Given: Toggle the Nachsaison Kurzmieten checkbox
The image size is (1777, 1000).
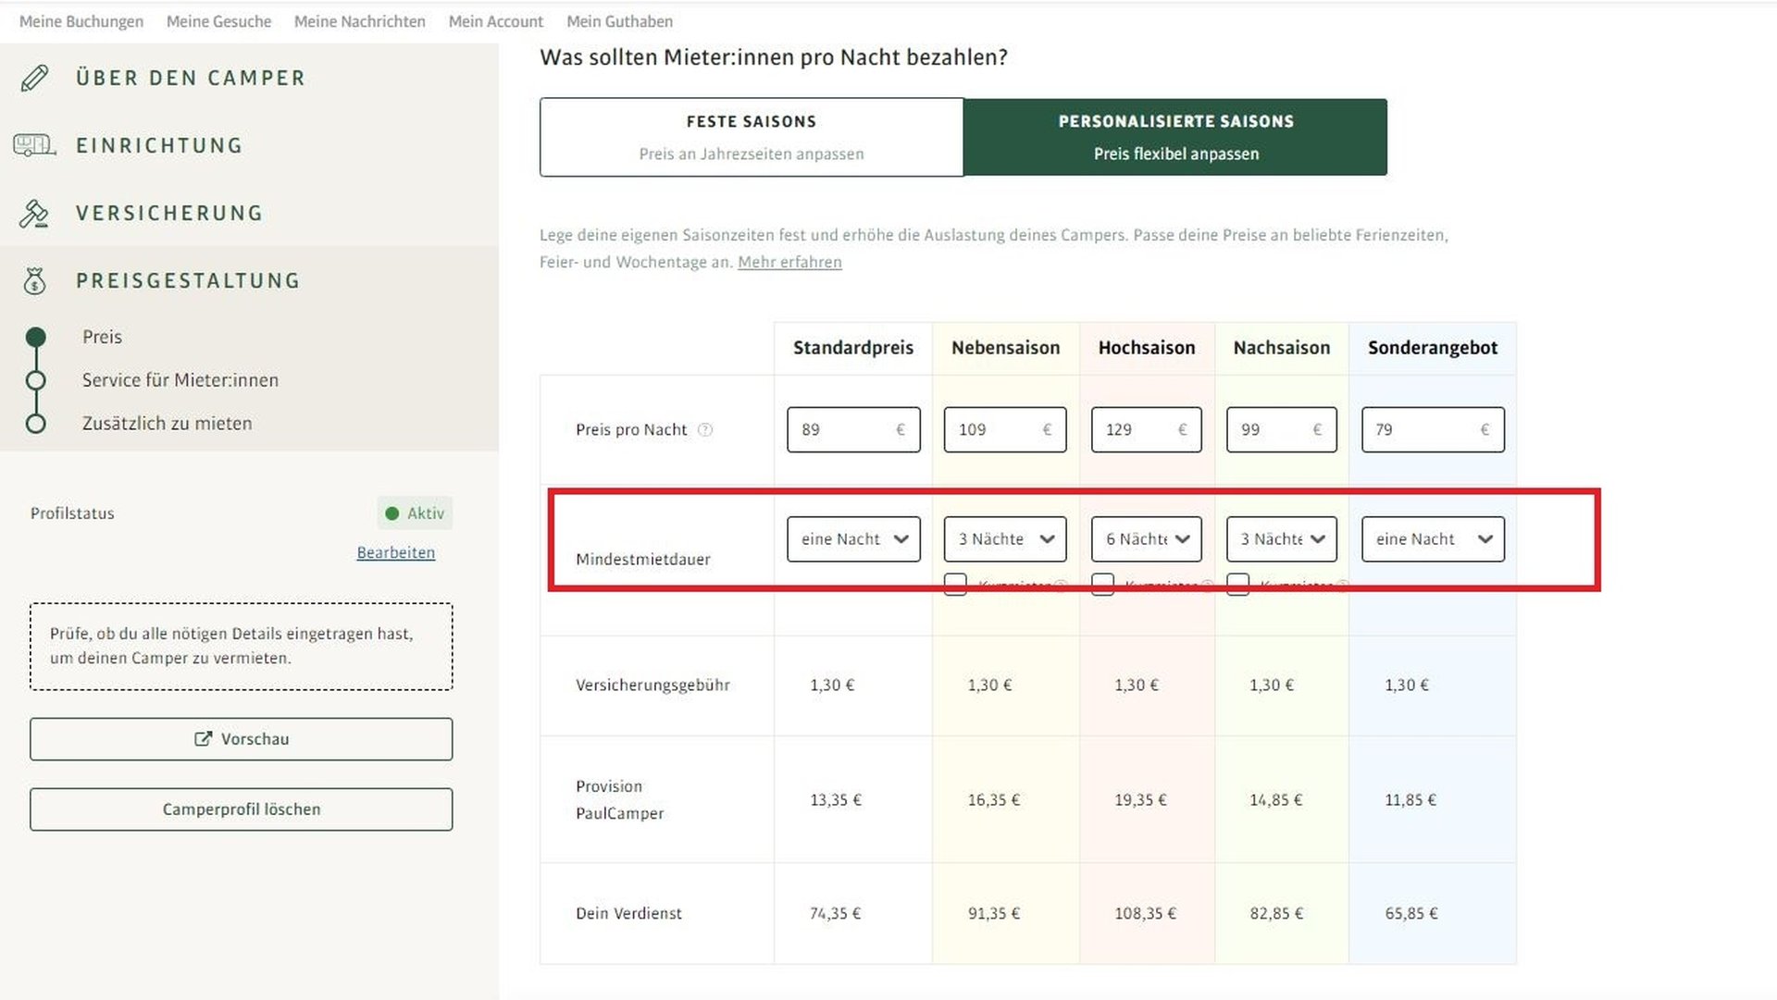Looking at the screenshot, I should (x=1237, y=585).
